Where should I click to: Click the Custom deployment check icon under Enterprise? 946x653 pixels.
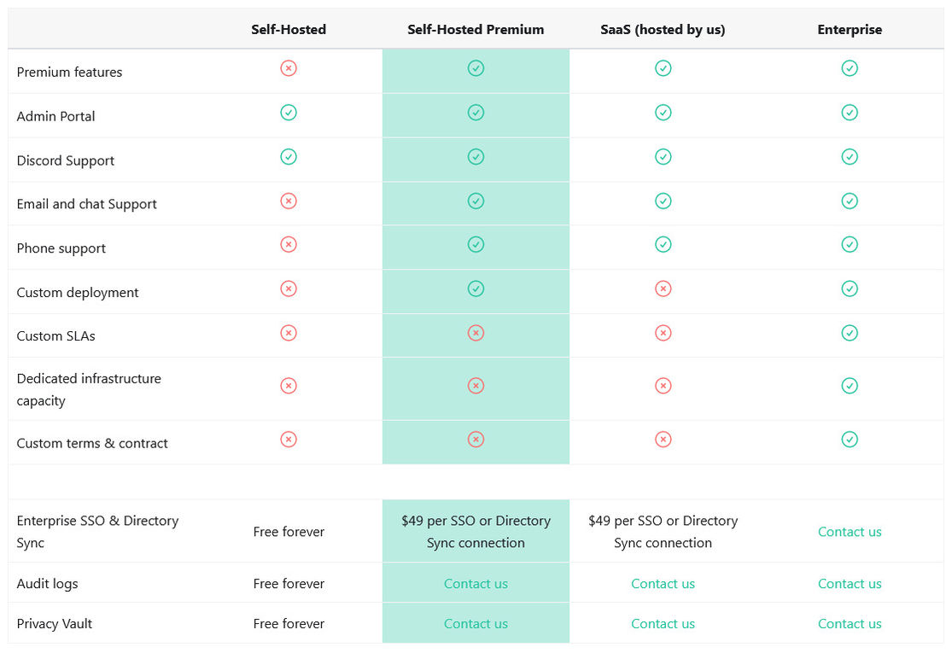(850, 289)
